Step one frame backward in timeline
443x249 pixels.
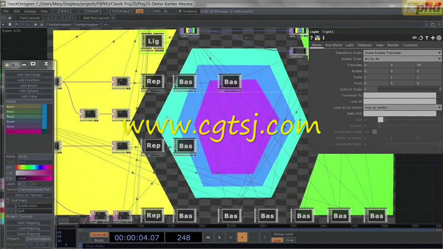click(x=230, y=237)
